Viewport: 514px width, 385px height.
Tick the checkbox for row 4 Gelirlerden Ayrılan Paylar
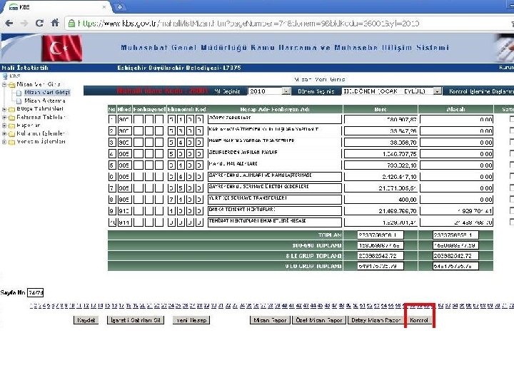point(512,153)
